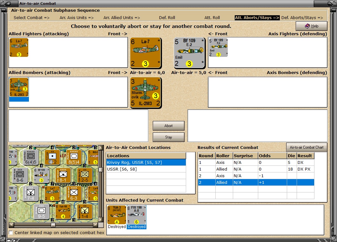
Task: Select highlighted round 2 Allied result row
Action: tap(256, 183)
